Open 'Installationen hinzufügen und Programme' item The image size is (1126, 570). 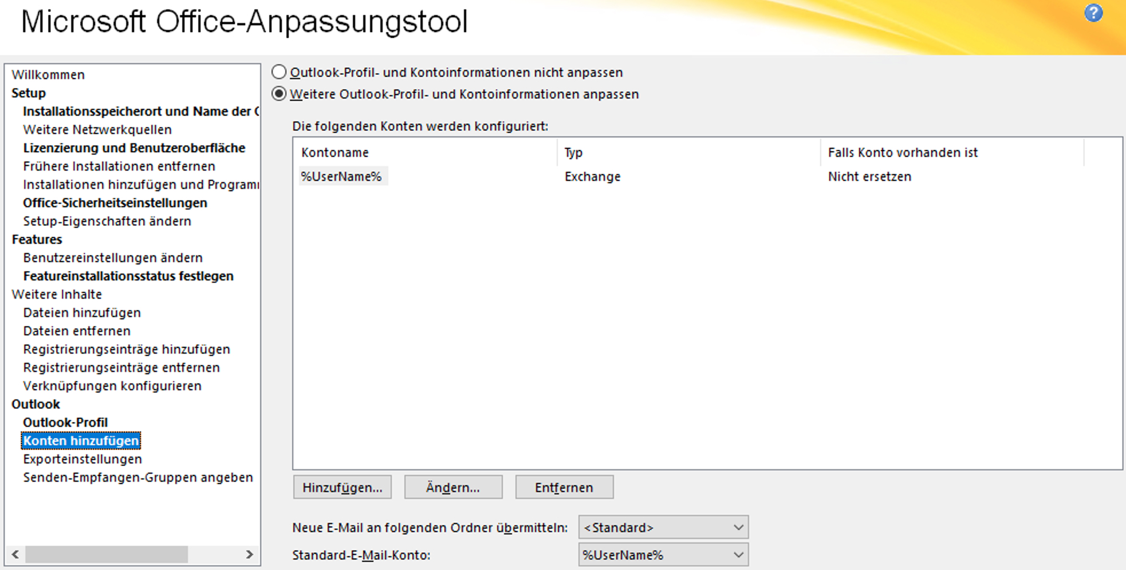click(x=141, y=184)
